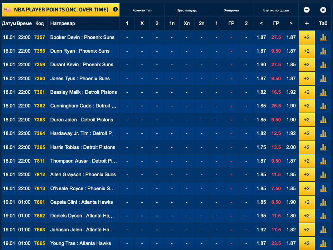
Task: Select the Хендикеп column group
Action: click(231, 10)
